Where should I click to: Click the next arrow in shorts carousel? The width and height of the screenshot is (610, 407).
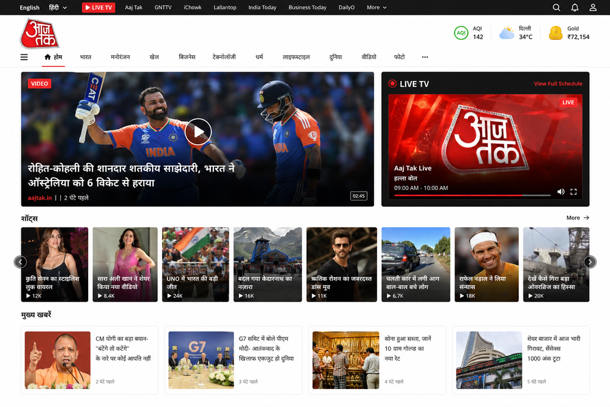pos(590,262)
